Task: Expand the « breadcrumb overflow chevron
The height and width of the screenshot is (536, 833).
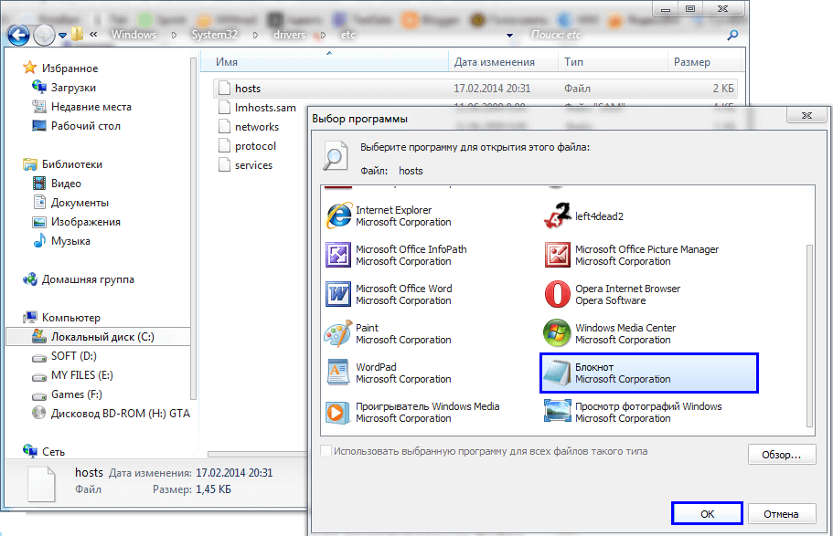Action: click(93, 35)
